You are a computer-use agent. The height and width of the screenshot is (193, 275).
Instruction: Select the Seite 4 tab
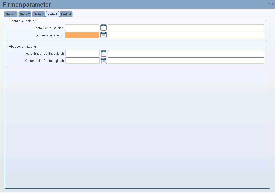tap(52, 14)
